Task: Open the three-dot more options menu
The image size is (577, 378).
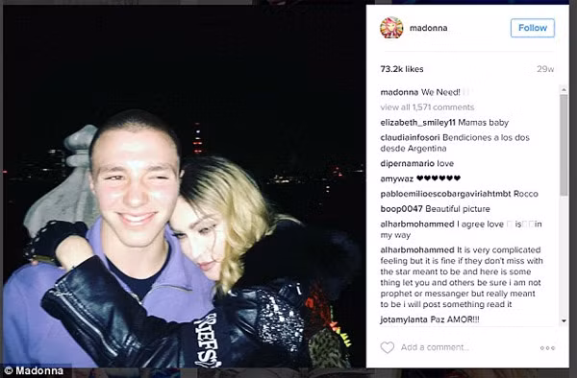Action: 547,348
